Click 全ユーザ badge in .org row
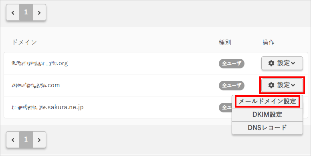Viewport: 311px width, 156px height. click(232, 63)
